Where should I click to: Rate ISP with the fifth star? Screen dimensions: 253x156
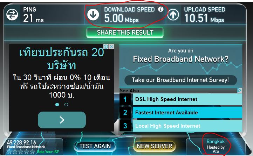click(32, 151)
